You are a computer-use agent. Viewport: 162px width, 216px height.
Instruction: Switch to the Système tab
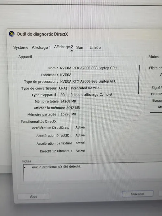21,47
